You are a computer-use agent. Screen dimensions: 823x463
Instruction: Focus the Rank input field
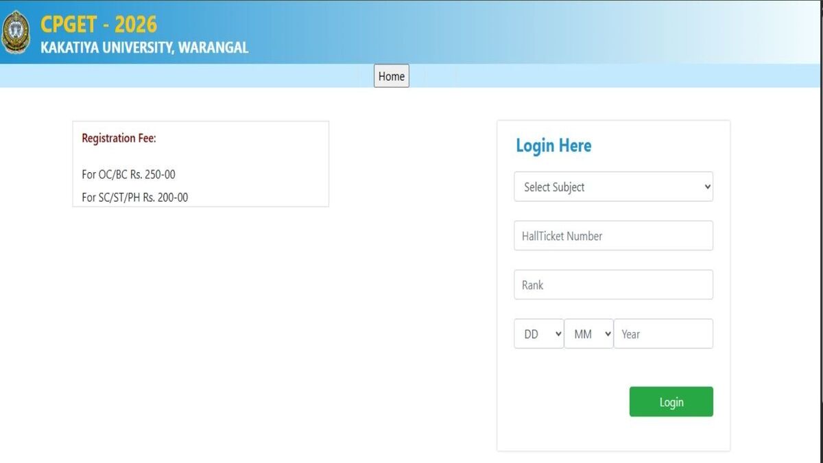613,285
